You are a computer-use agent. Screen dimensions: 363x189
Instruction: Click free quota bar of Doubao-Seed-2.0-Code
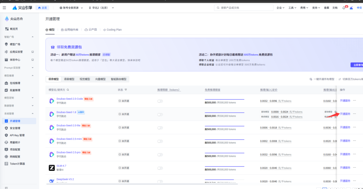point(225,99)
